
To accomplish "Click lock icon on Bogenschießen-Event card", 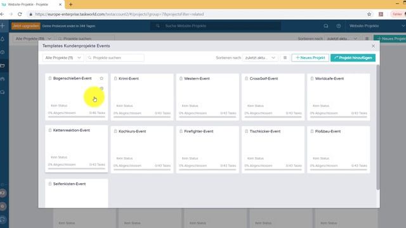I will [x=50, y=78].
